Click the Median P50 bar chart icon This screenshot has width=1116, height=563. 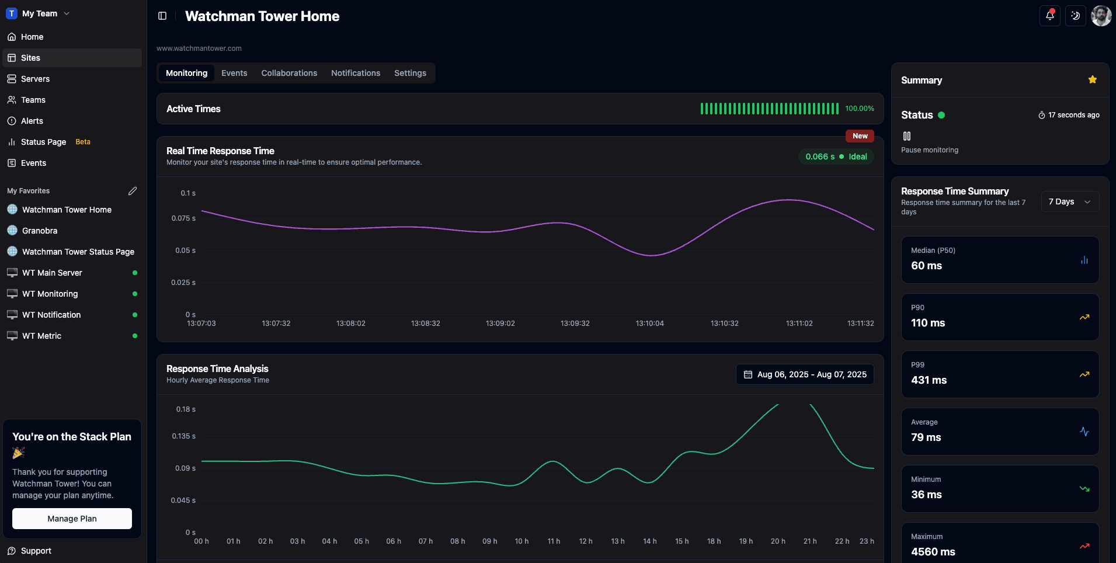pos(1084,260)
